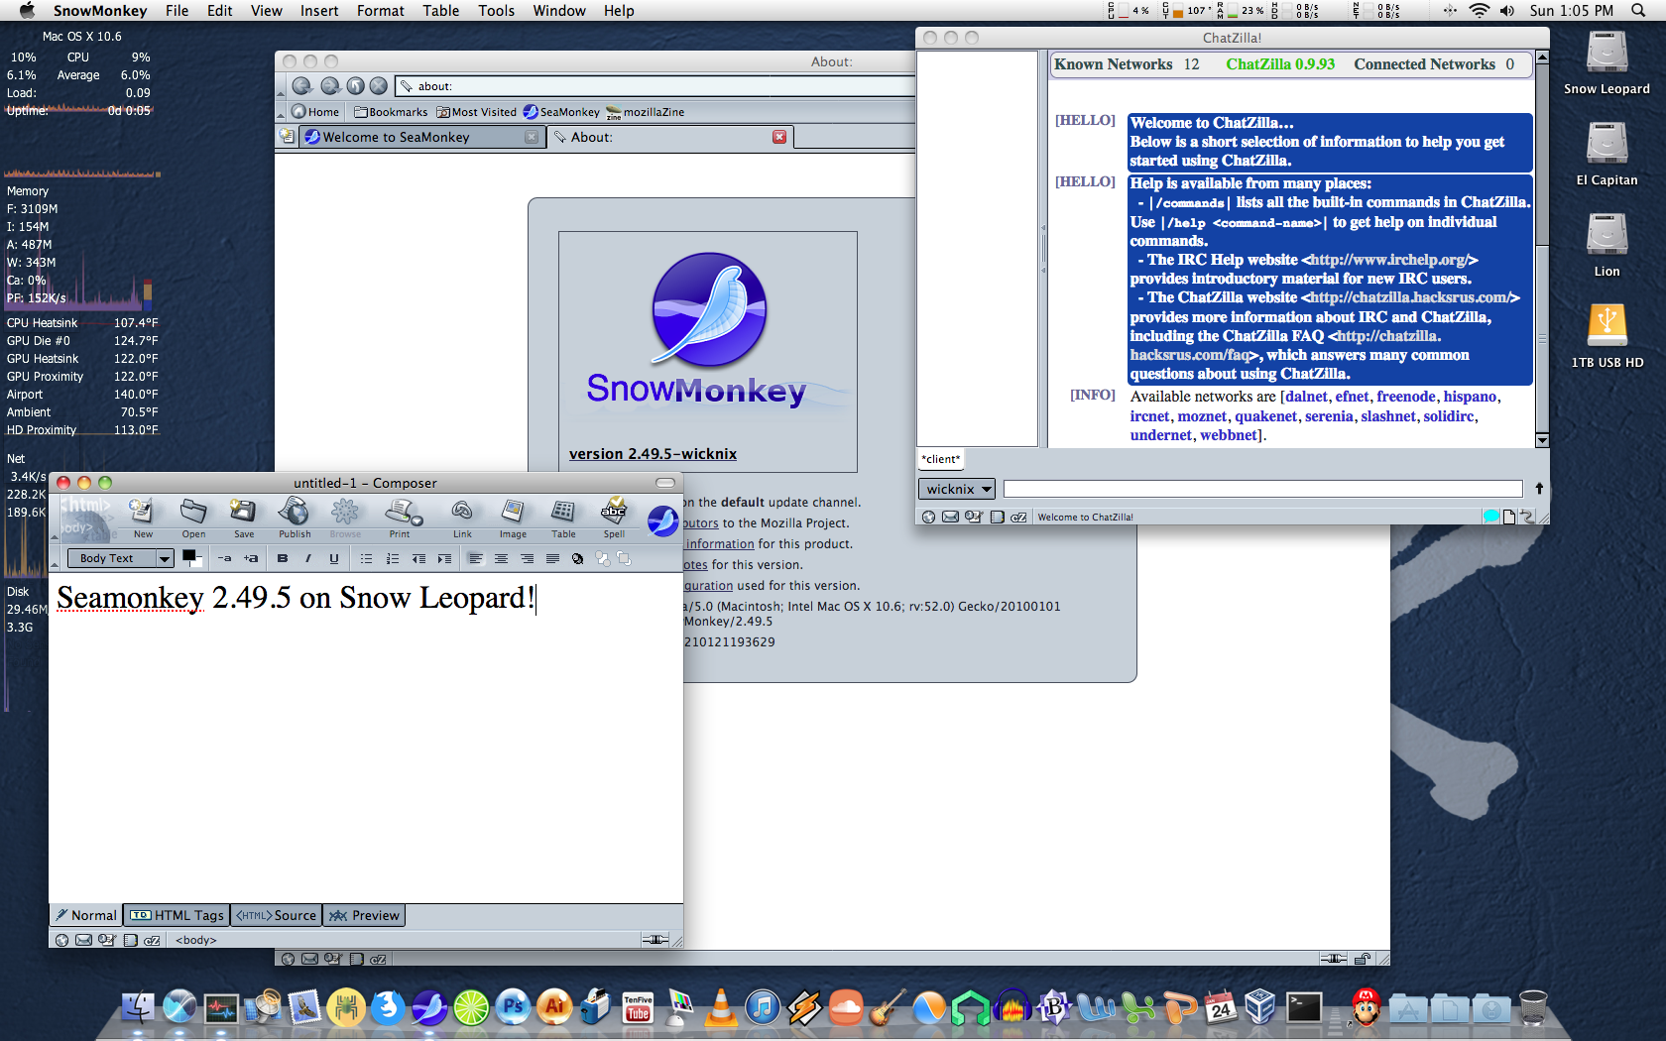Switch to the Source view tab
This screenshot has width=1666, height=1041.
pyautogui.click(x=277, y=915)
